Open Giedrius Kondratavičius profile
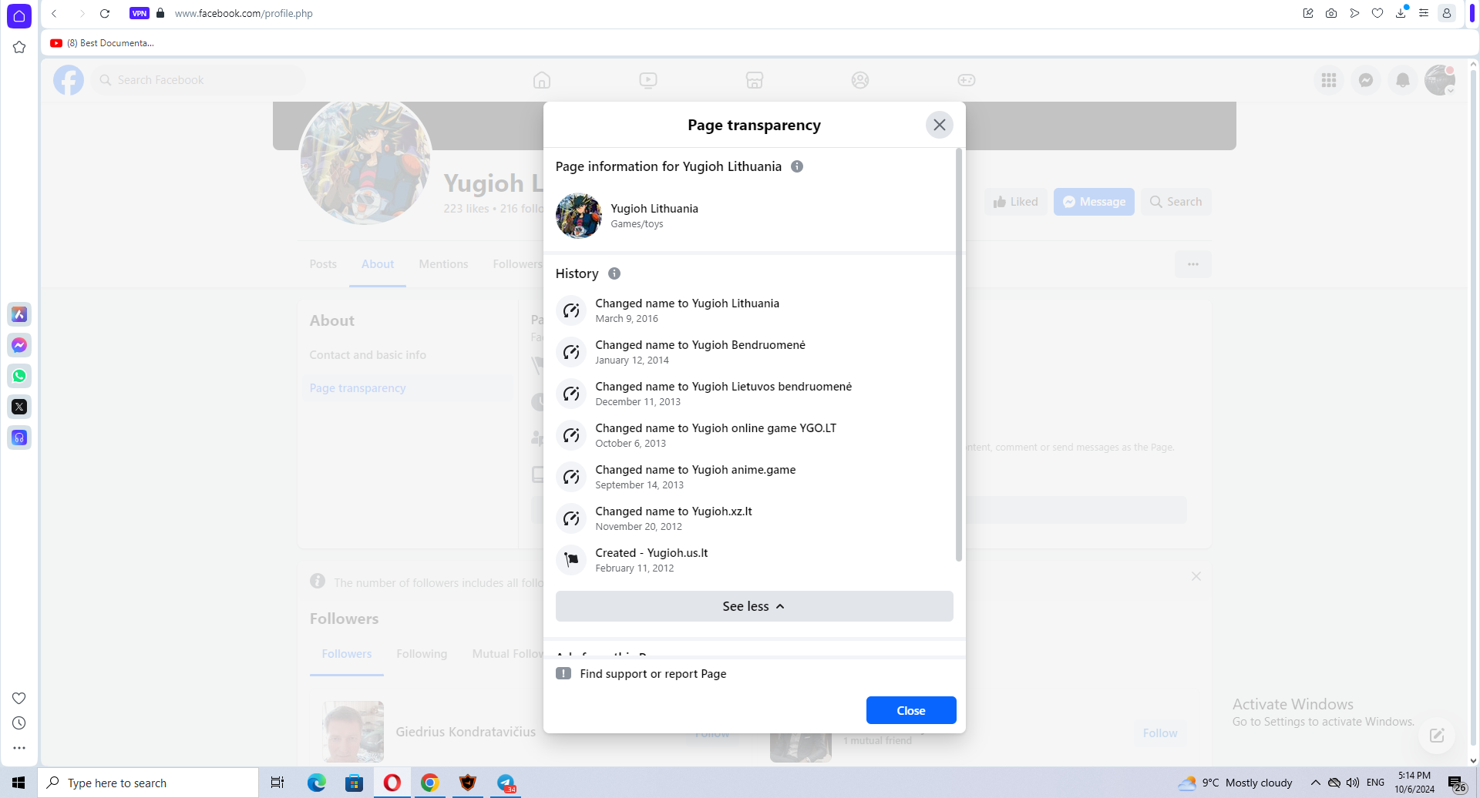The image size is (1480, 798). tap(466, 732)
